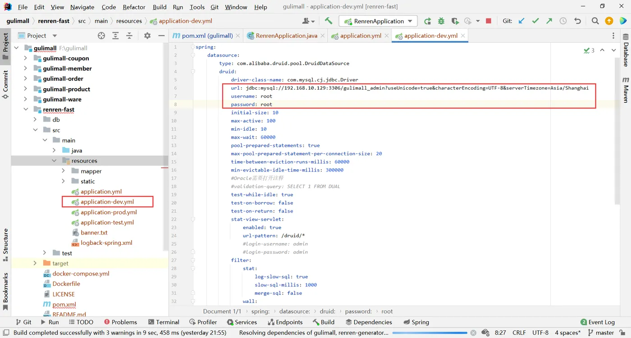Run with coverage using the shield icon
This screenshot has width=631, height=338.
coord(455,21)
